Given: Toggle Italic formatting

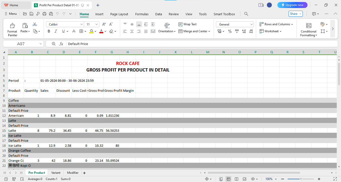Looking at the screenshot, I should (56, 31).
